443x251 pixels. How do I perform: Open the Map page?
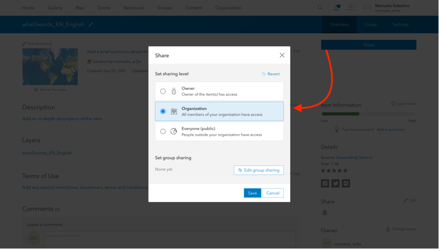tap(81, 8)
